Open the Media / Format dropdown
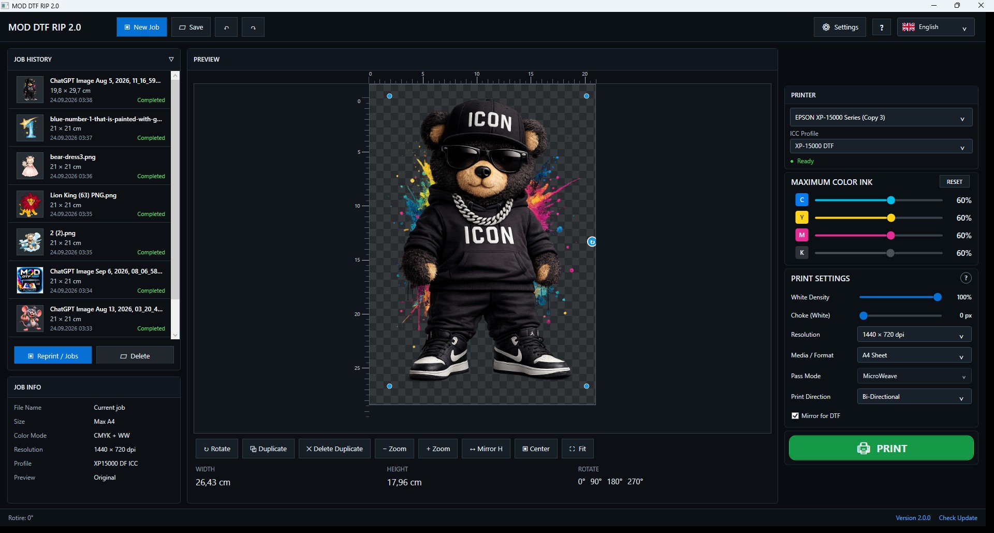This screenshot has height=533, width=994. pos(914,355)
